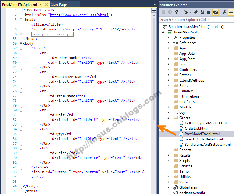This screenshot has width=234, height=194.
Task: Expand the Models folder arrow
Action: pyautogui.click(x=168, y=107)
